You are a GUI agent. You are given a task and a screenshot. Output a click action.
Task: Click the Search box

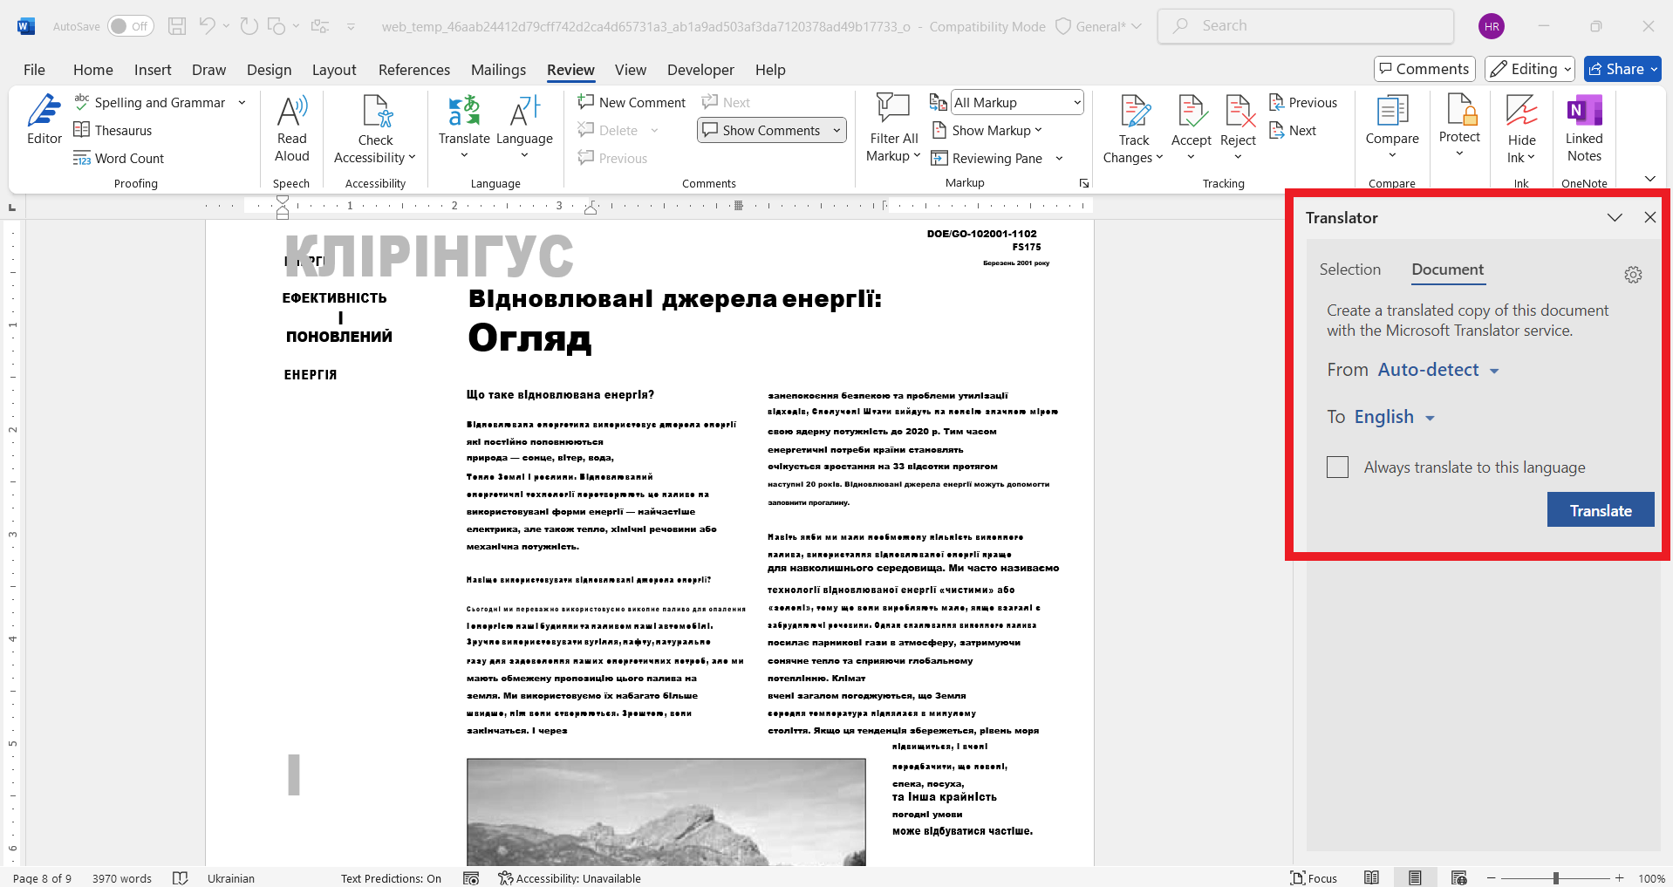click(1306, 26)
